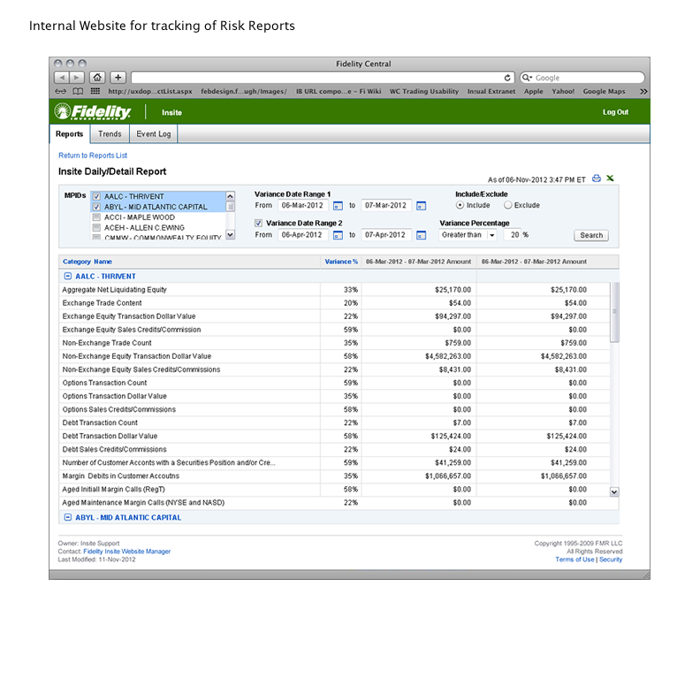Collapse the ABYL - MID ATLANTIC CAPITAL group
The height and width of the screenshot is (700, 700).
tap(68, 517)
